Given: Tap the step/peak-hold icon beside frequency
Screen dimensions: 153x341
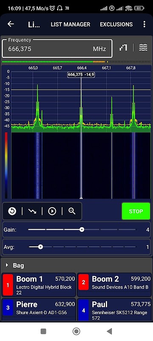Looking at the screenshot, I should click(x=123, y=48).
